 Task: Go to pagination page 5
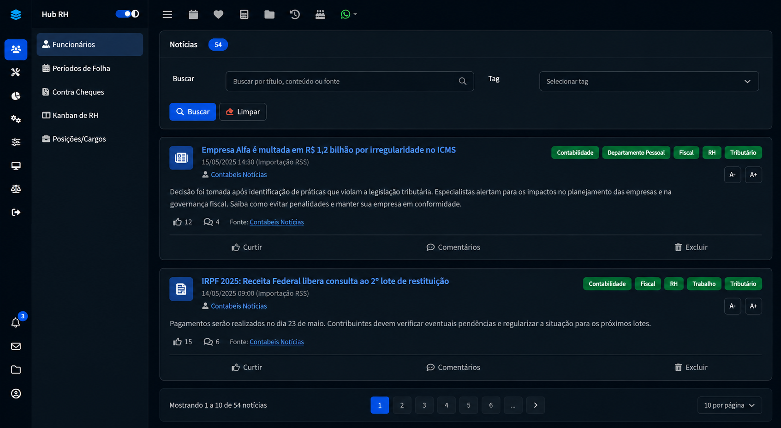pos(468,405)
